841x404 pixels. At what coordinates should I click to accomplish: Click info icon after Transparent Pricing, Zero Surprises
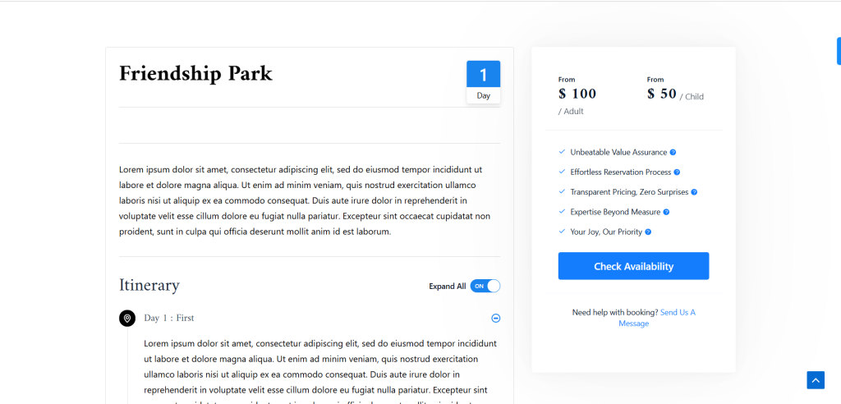694,192
